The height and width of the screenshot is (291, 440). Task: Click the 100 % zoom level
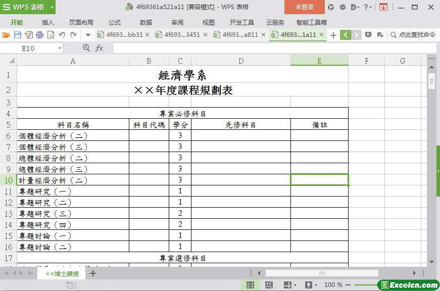click(x=333, y=285)
